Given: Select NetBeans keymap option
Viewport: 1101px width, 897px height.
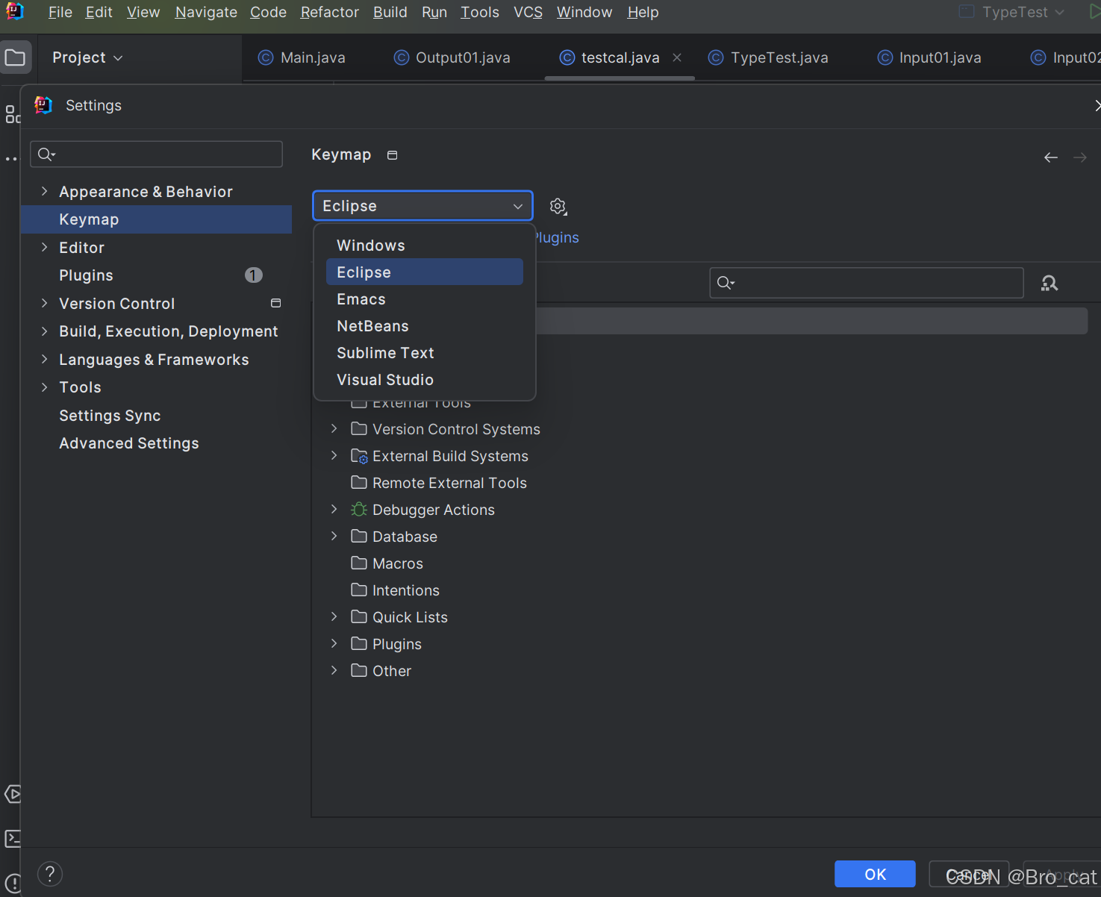Looking at the screenshot, I should [x=425, y=326].
